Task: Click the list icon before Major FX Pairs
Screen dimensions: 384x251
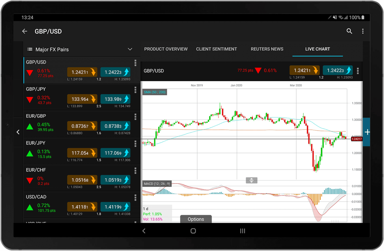Action: point(30,49)
